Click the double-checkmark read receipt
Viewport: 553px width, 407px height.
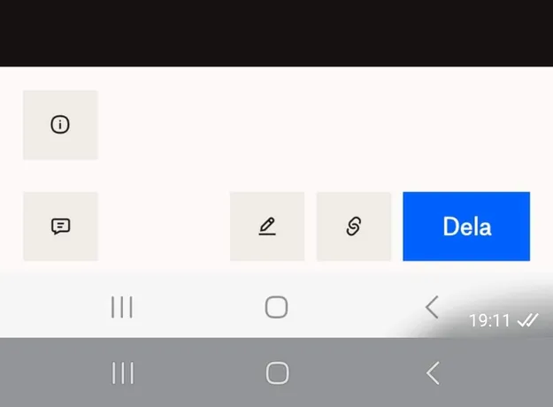[527, 320]
